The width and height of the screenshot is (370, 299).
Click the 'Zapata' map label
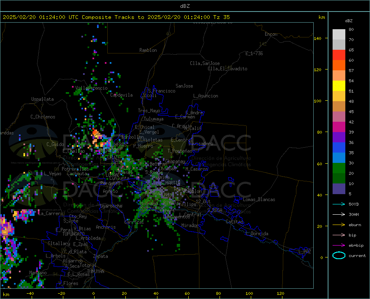tap(101, 256)
